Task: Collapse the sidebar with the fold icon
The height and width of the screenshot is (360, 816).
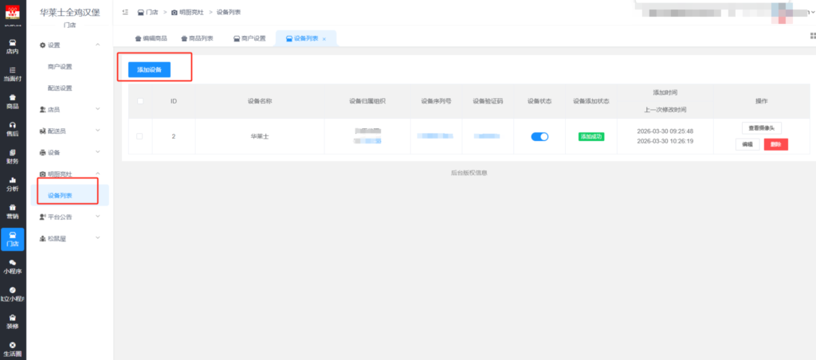Action: pos(125,12)
